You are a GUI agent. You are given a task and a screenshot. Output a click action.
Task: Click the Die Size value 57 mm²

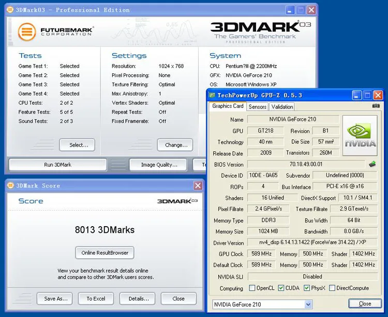click(x=325, y=141)
